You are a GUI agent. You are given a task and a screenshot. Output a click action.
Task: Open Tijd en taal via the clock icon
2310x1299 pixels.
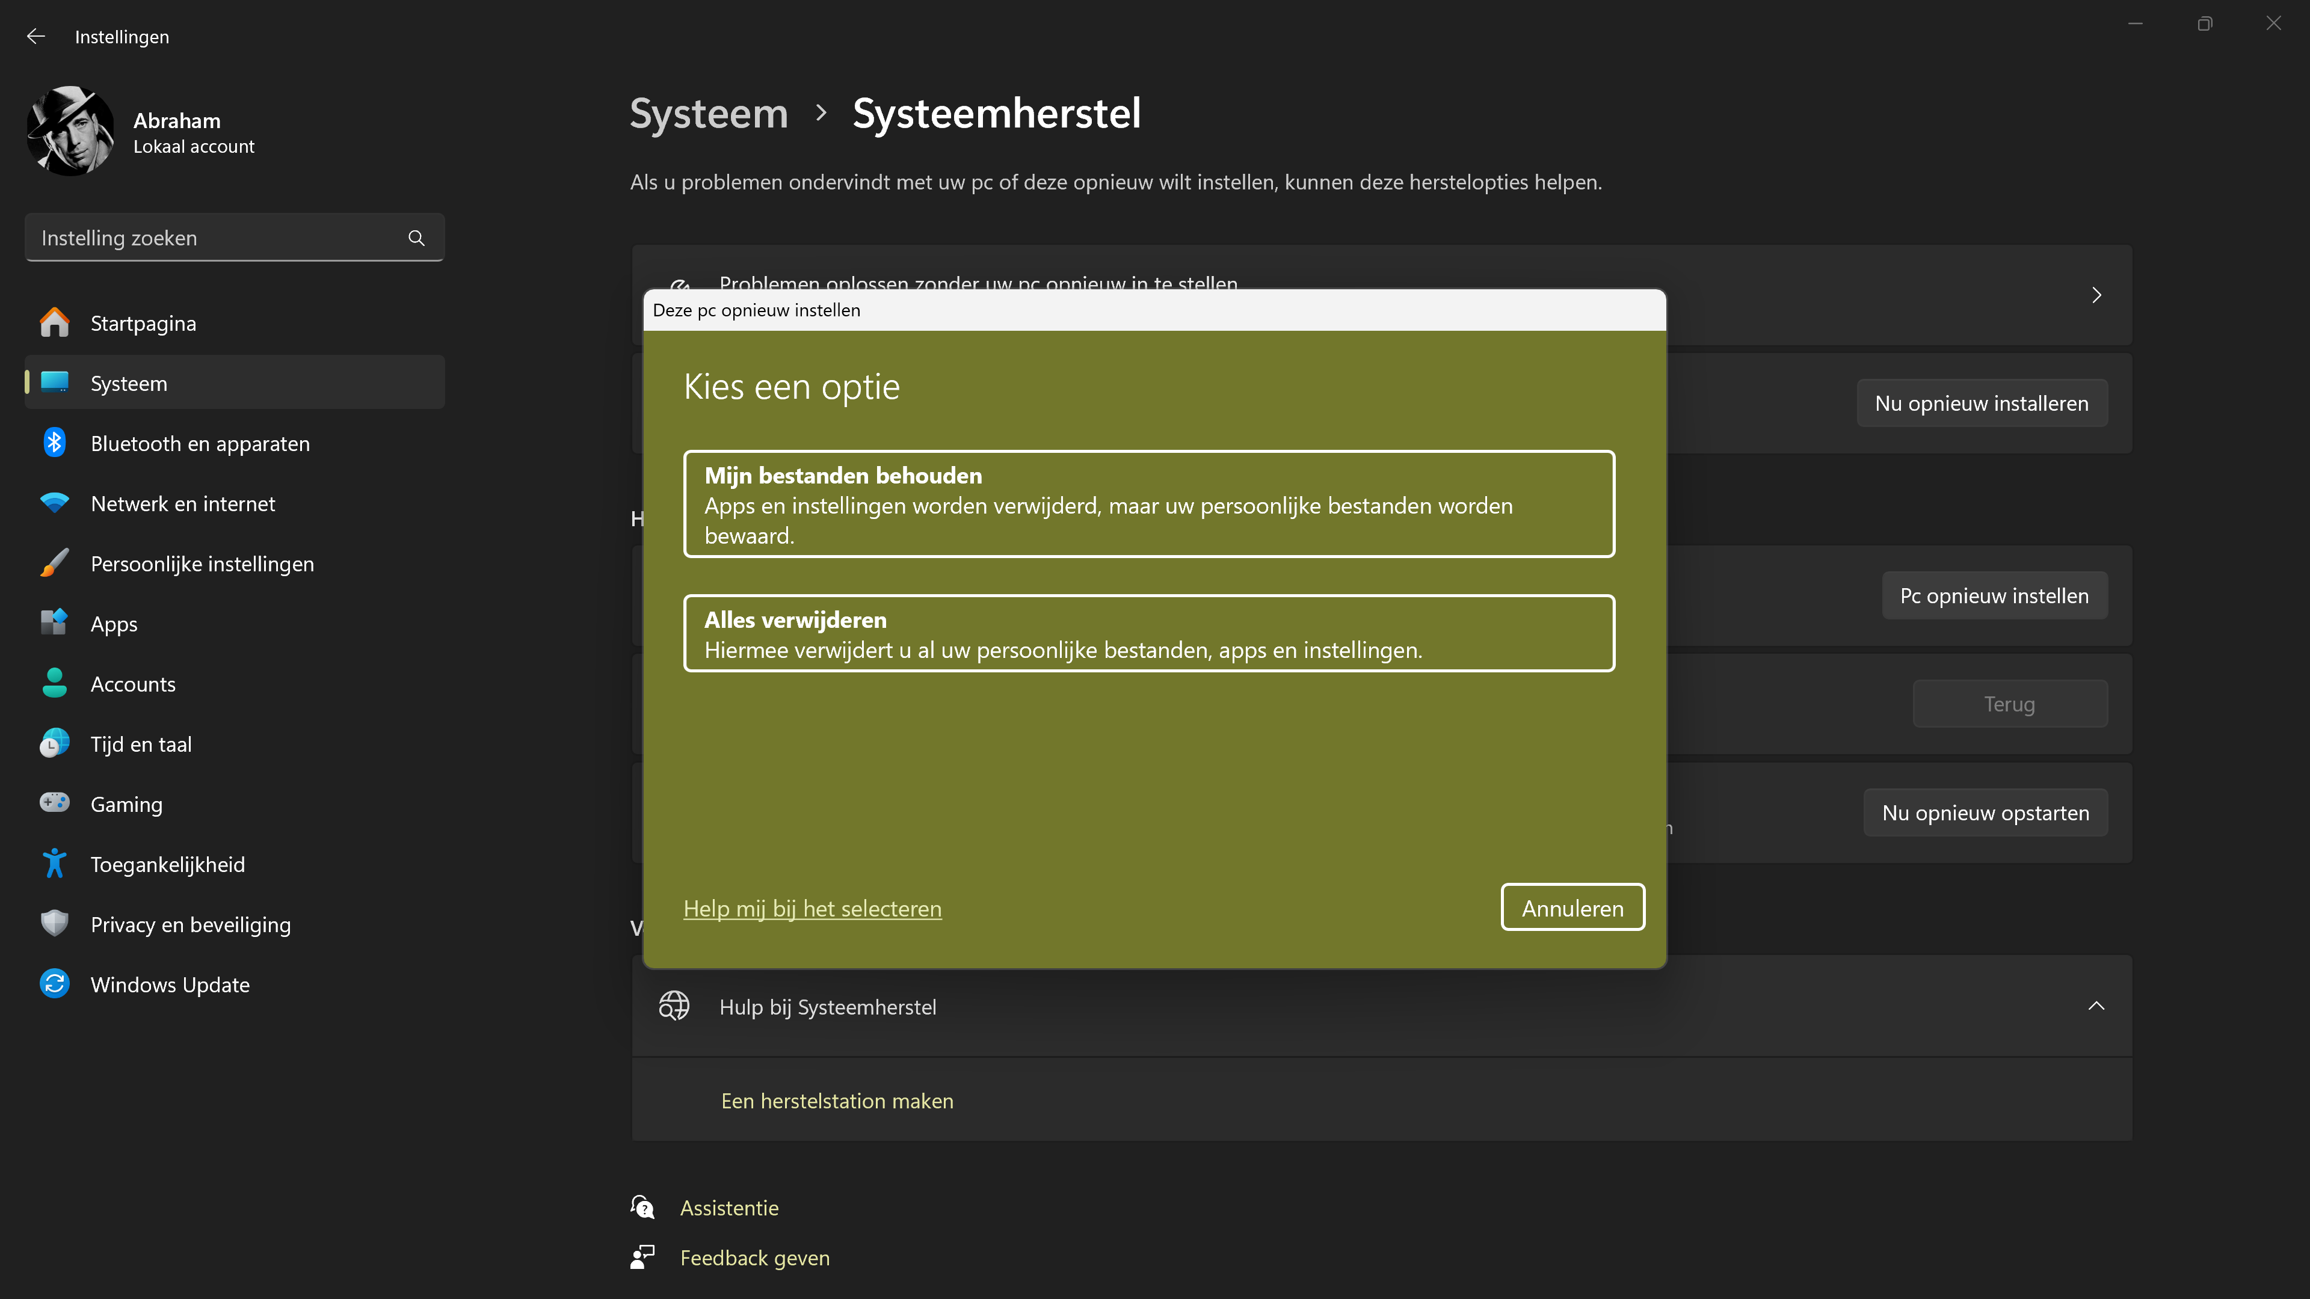pos(54,743)
